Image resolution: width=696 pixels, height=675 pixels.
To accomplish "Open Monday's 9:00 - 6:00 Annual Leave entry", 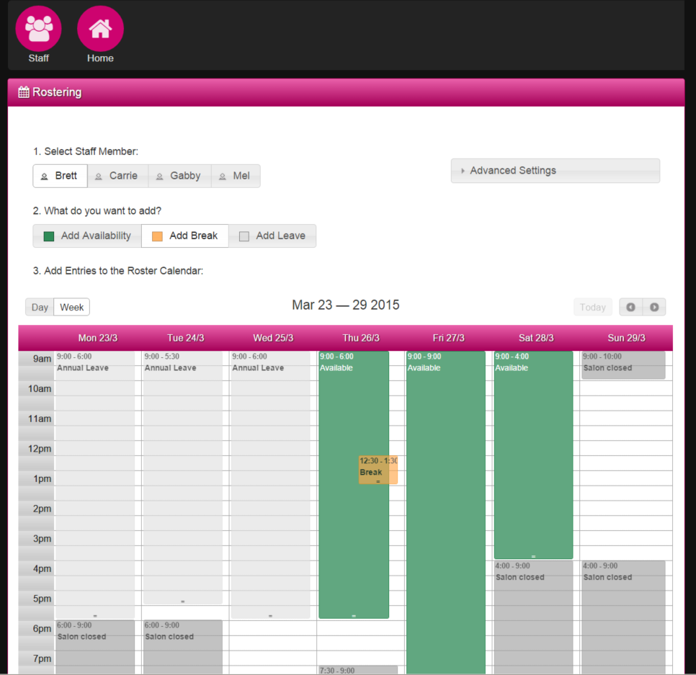I will coord(95,485).
